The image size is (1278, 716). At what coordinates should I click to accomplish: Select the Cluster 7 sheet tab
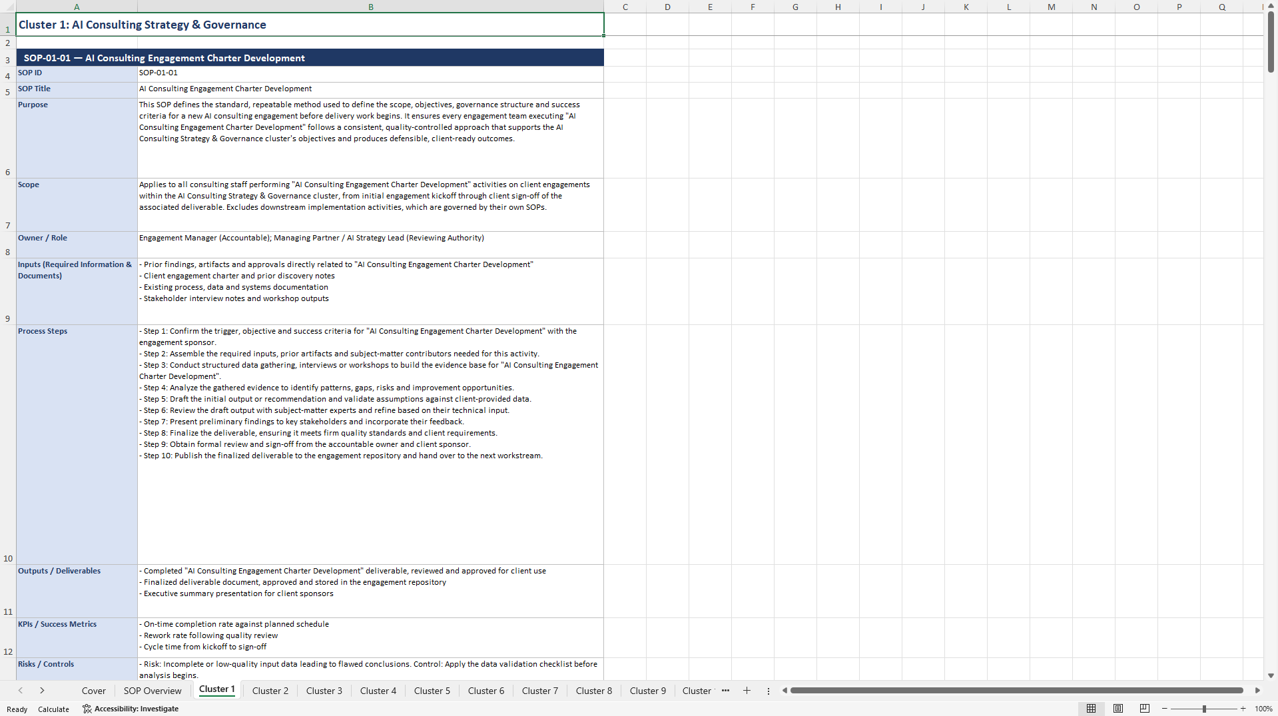click(x=540, y=691)
